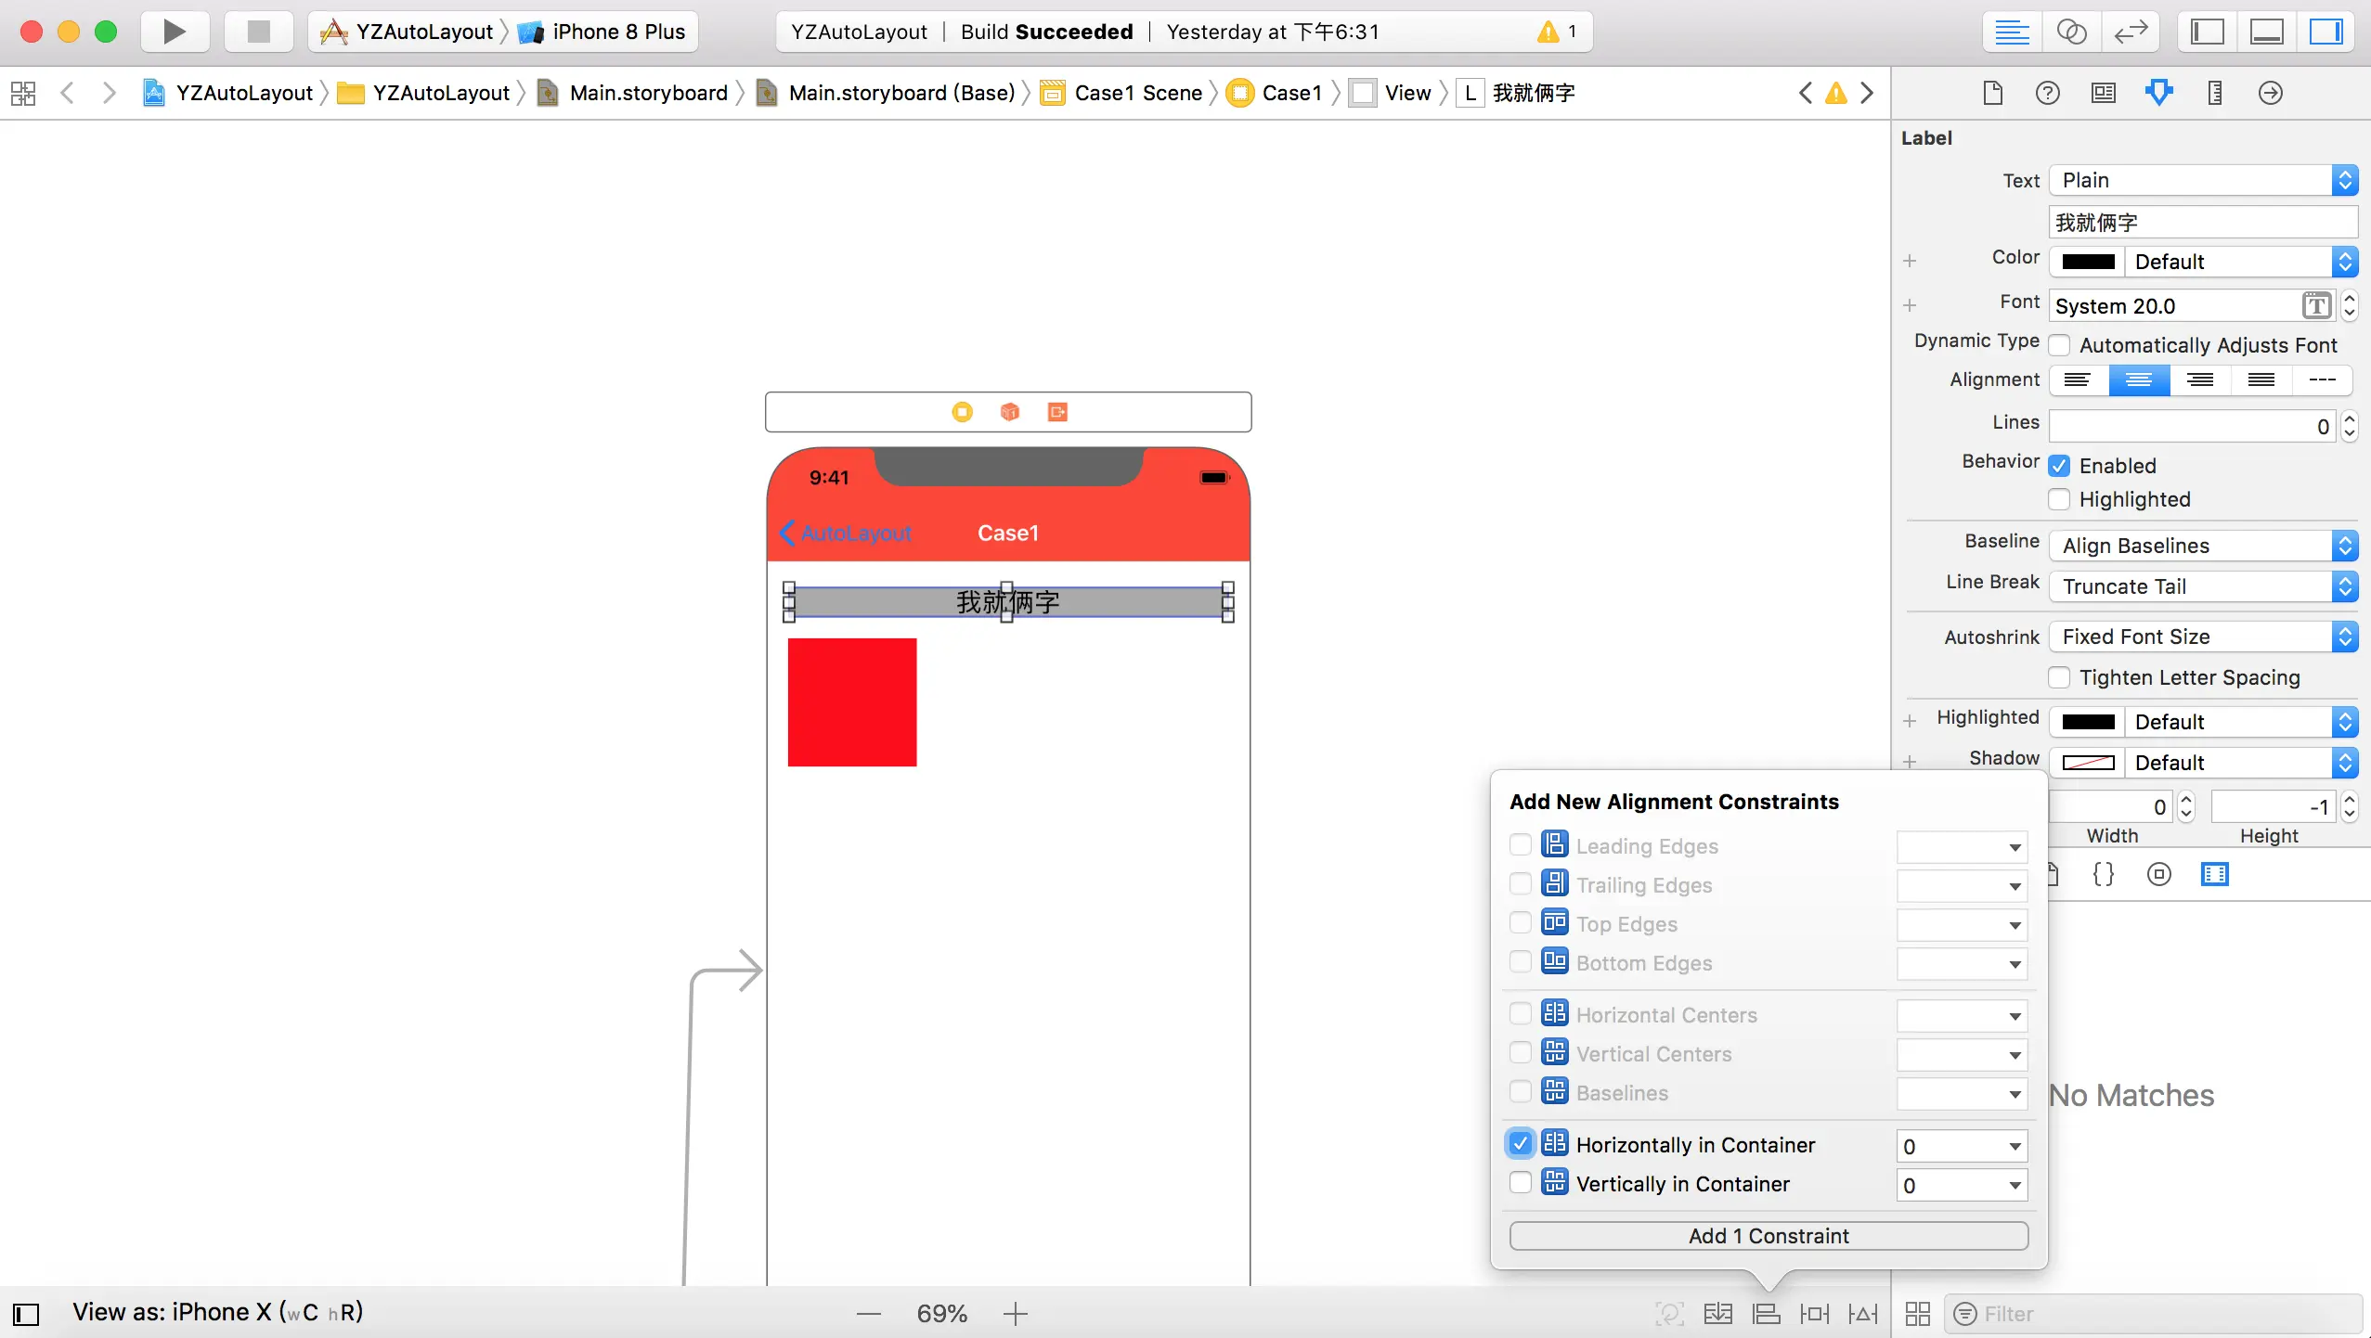The height and width of the screenshot is (1338, 2371).
Task: Show the Connections inspector arrow icon
Action: pos(2271,93)
